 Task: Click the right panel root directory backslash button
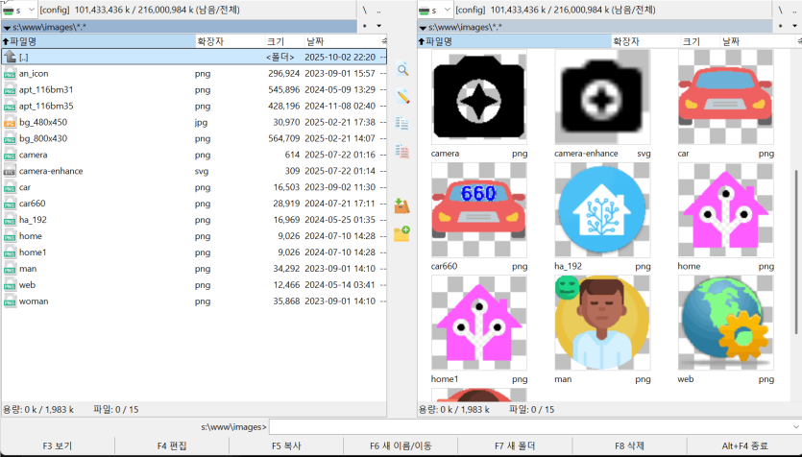tap(781, 11)
